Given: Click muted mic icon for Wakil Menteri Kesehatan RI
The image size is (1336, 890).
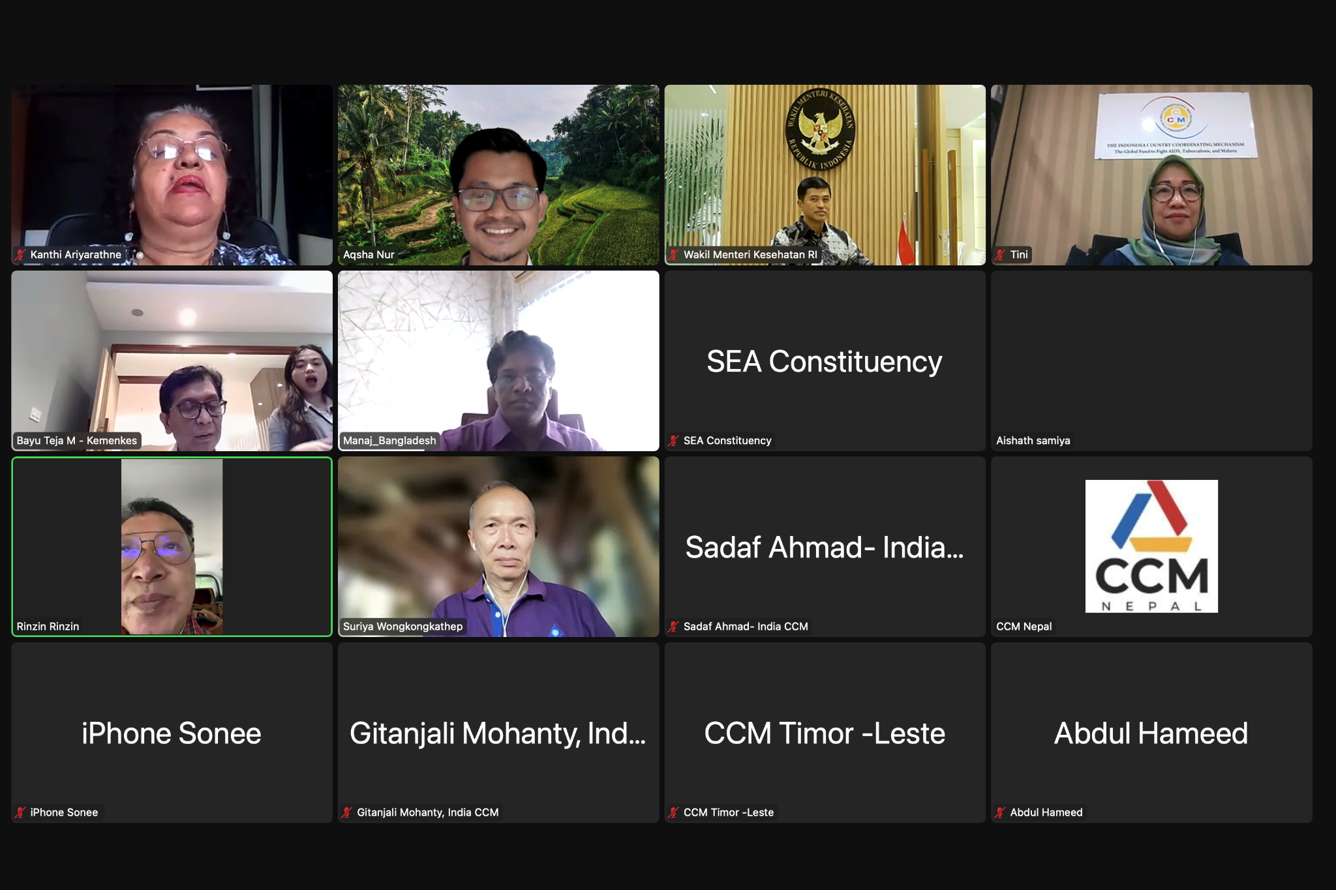Looking at the screenshot, I should click(x=674, y=255).
